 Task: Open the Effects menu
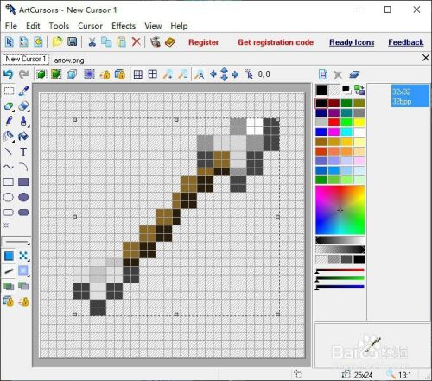[124, 26]
